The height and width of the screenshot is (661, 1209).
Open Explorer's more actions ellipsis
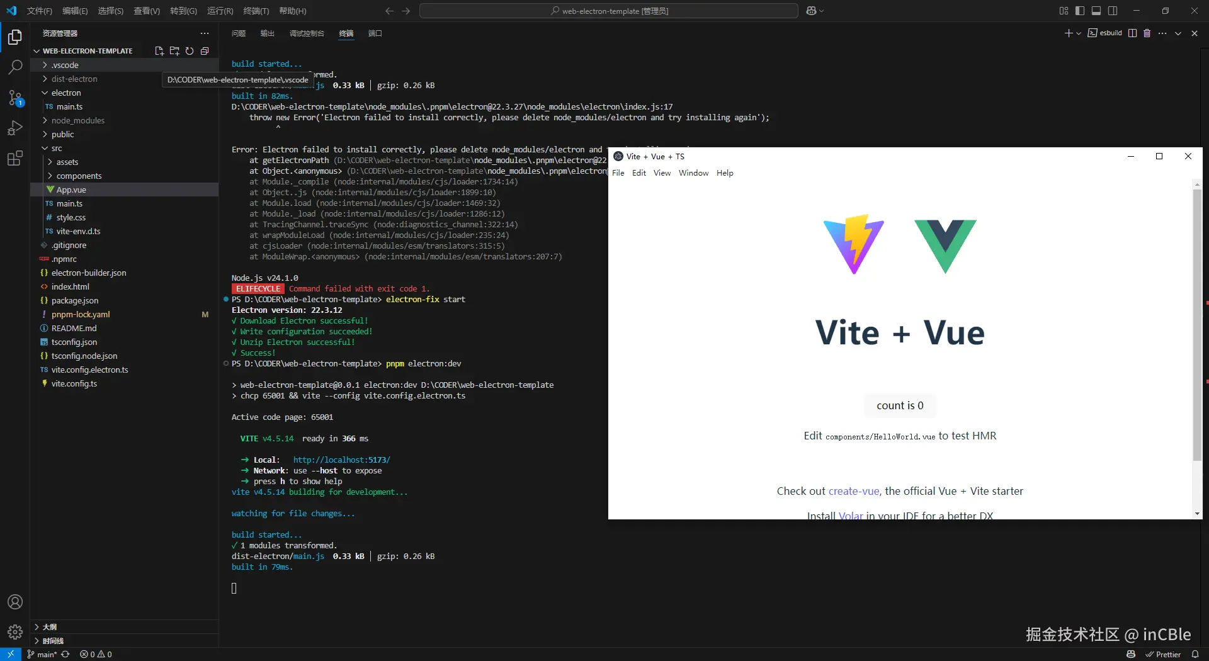205,33
